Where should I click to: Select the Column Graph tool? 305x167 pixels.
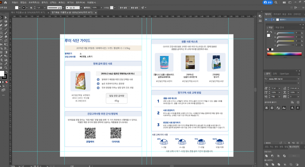pos(6,60)
